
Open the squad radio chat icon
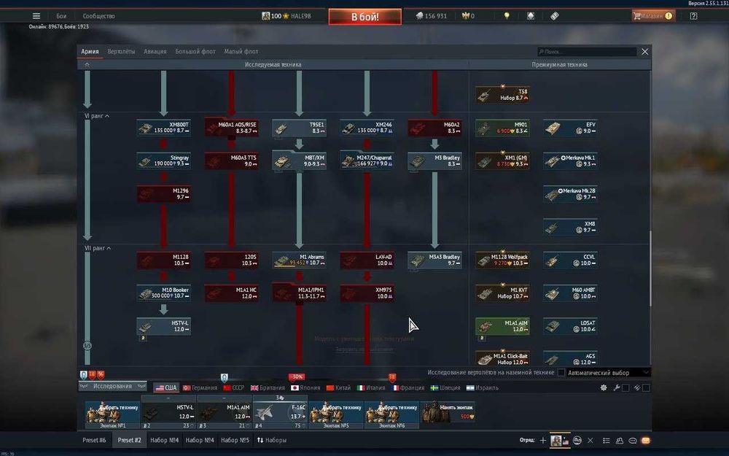(577, 440)
